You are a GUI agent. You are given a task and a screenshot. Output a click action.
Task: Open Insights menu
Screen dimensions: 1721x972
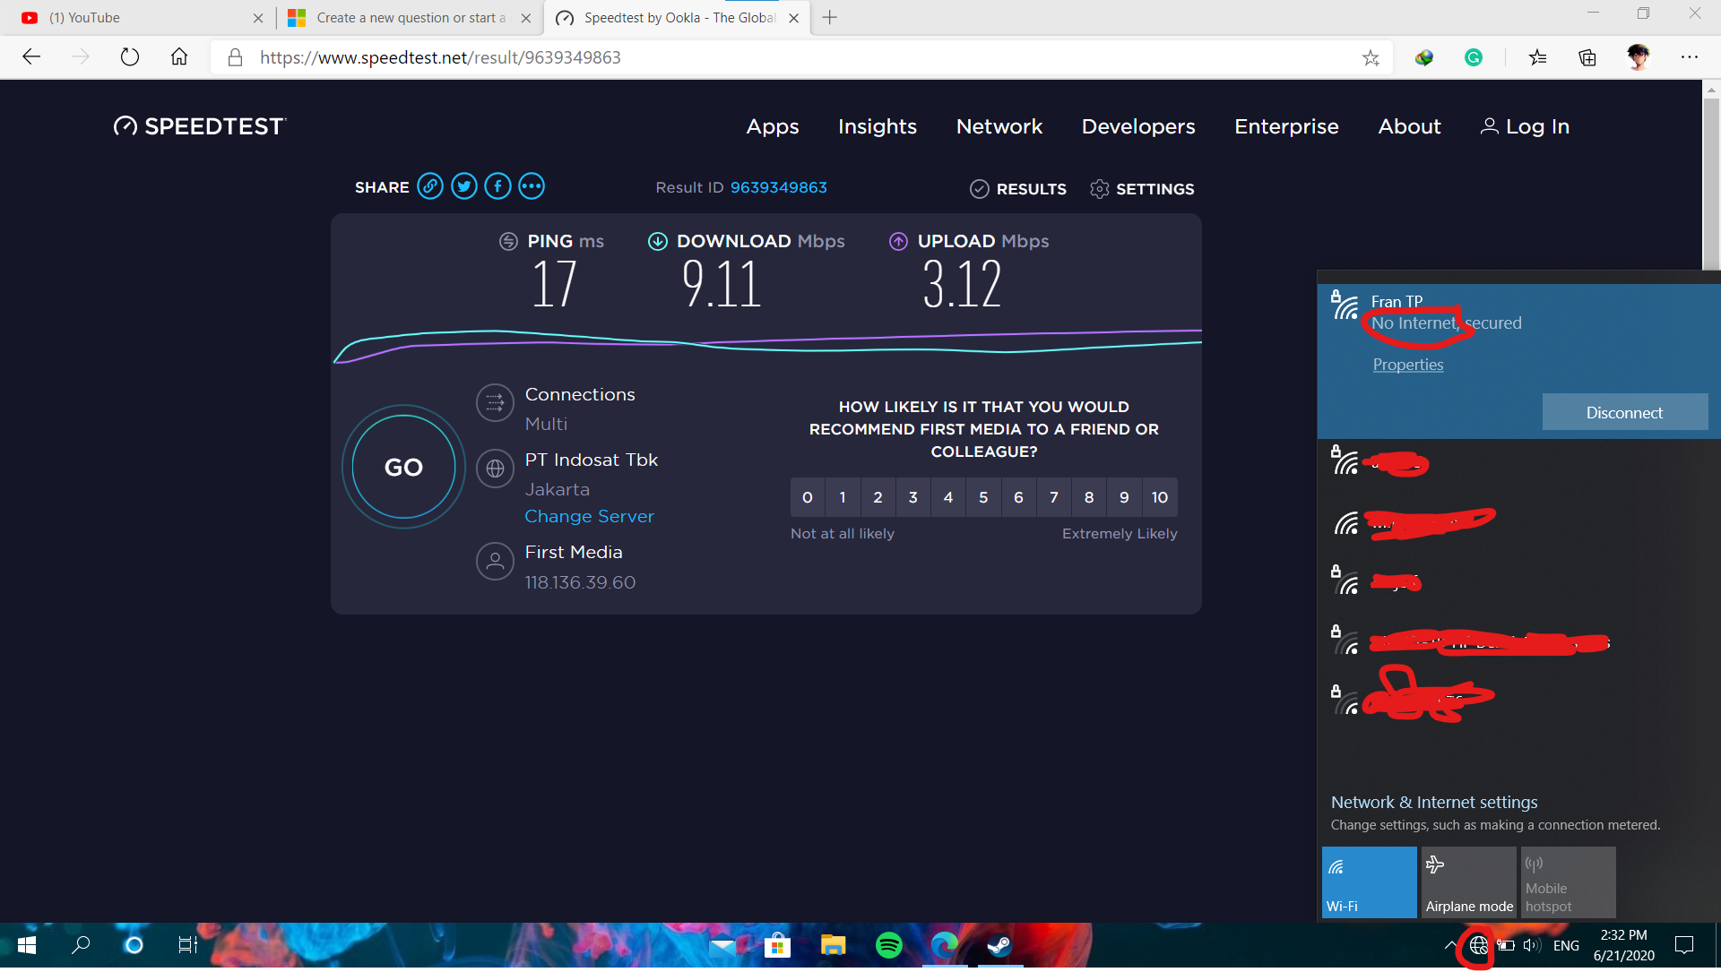click(878, 126)
